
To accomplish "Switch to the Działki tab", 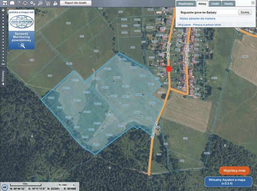I will click(215, 4).
